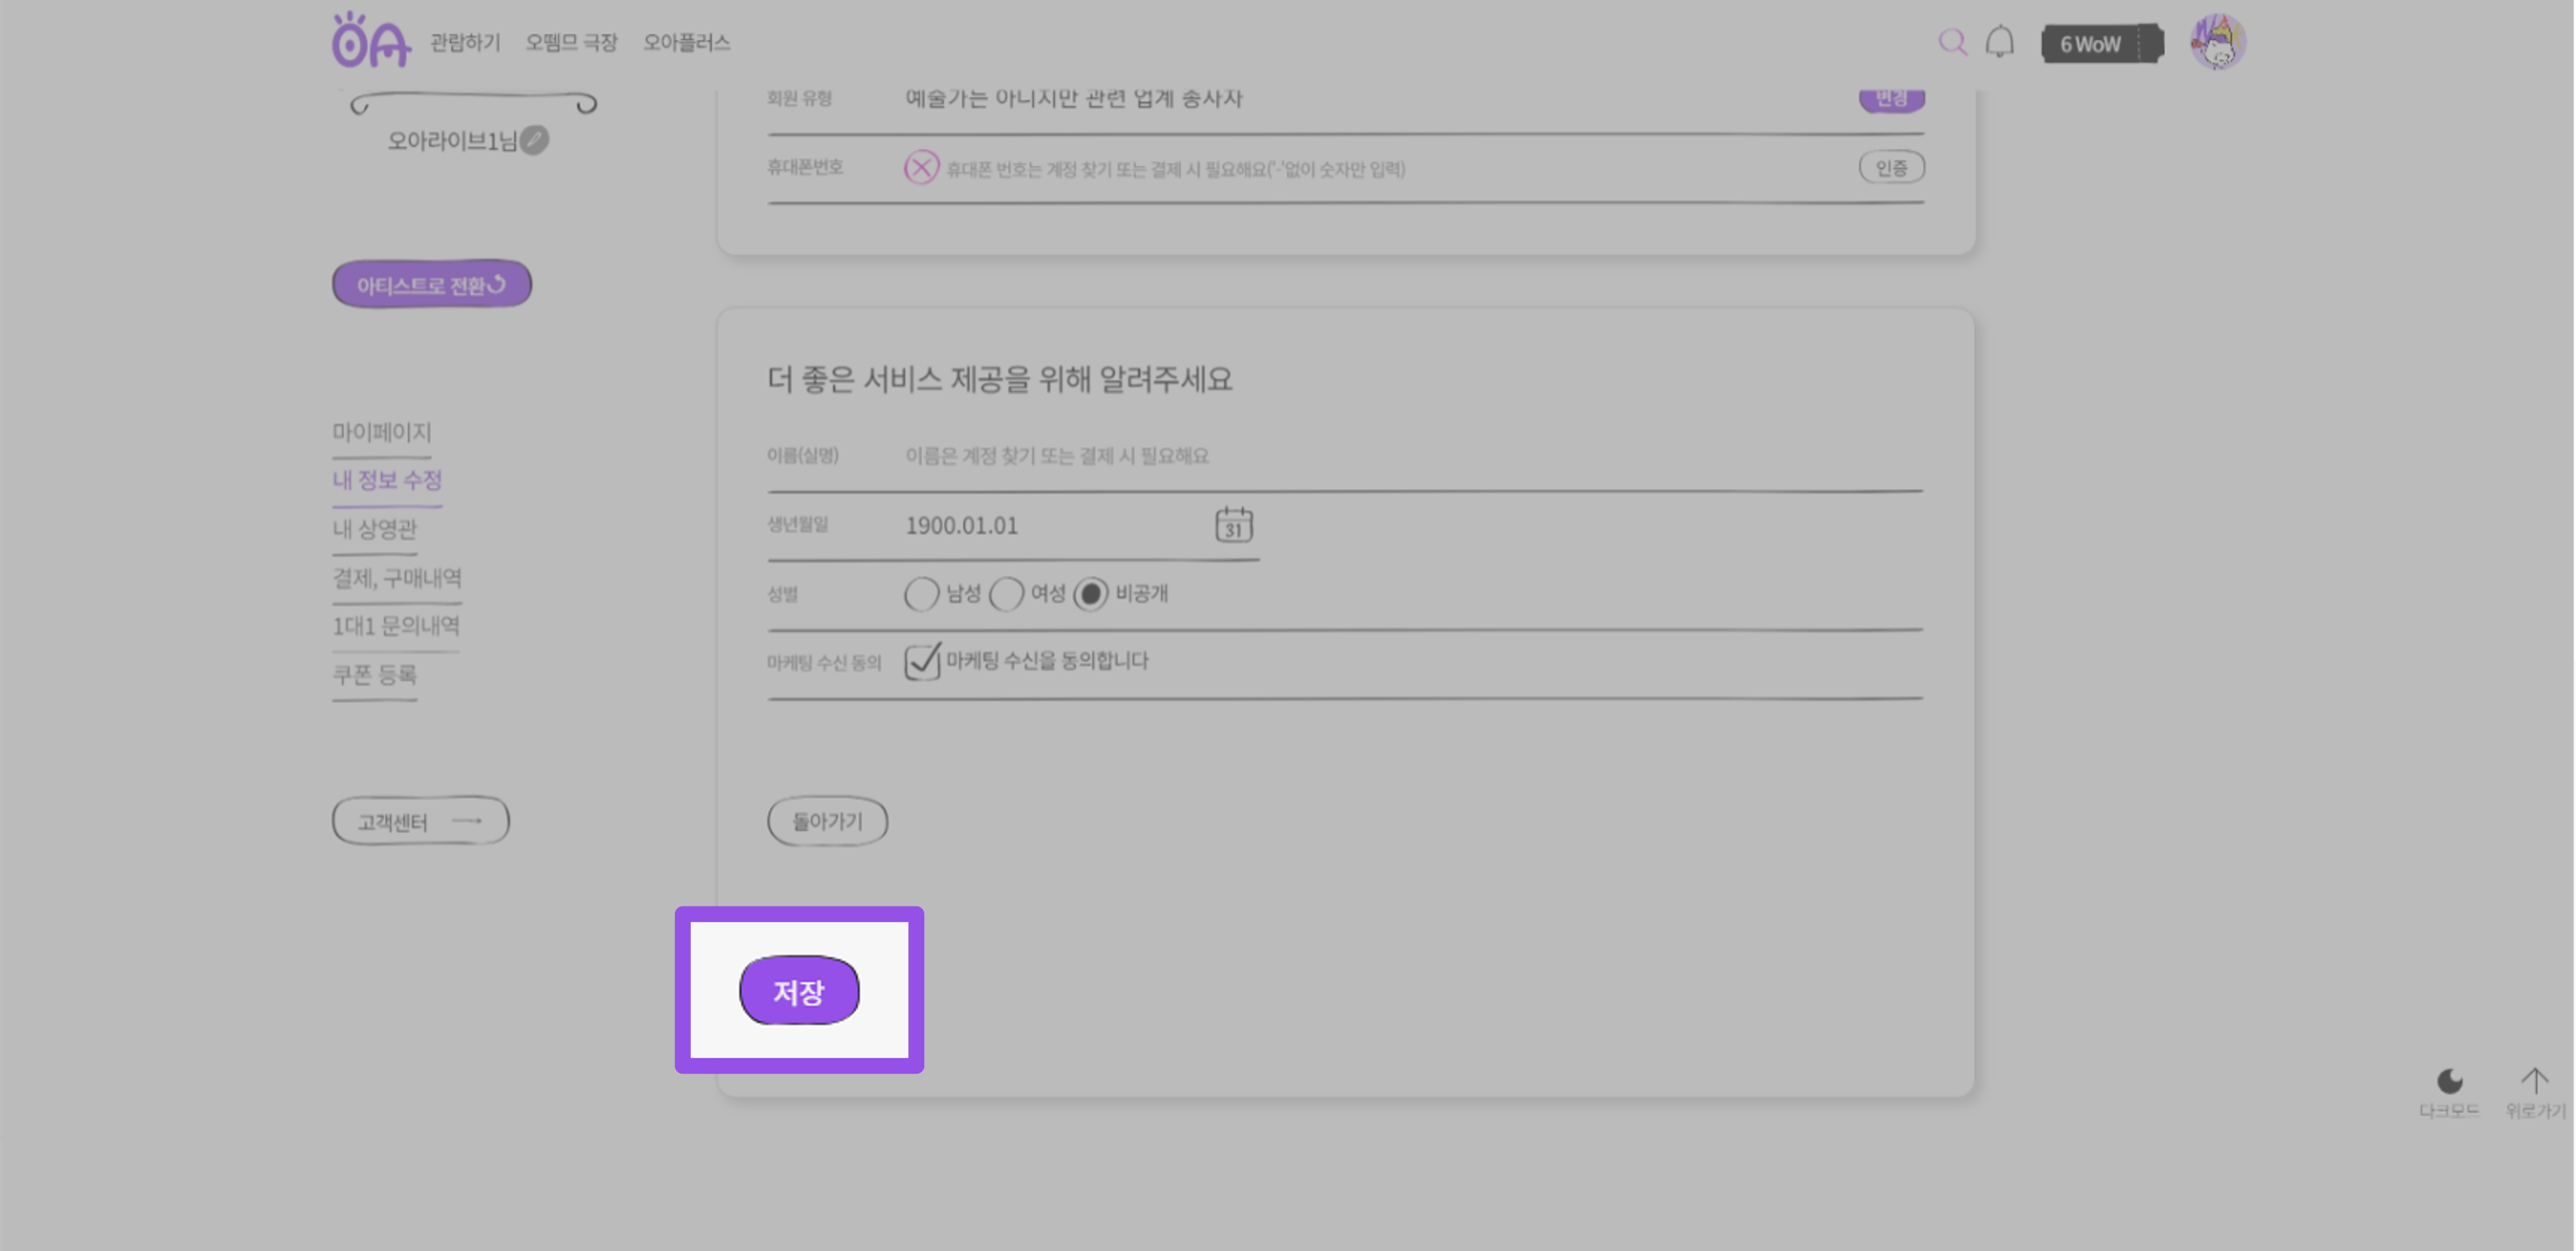Click the 돌아가기 back button
2576x1251 pixels.
(827, 821)
